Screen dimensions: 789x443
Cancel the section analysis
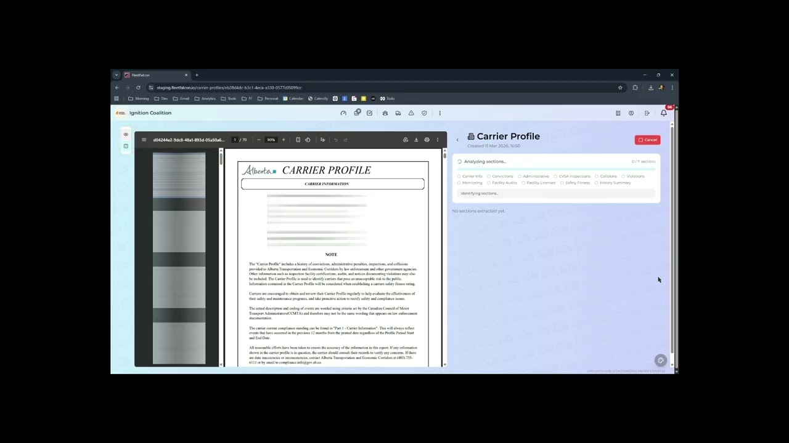pyautogui.click(x=647, y=140)
